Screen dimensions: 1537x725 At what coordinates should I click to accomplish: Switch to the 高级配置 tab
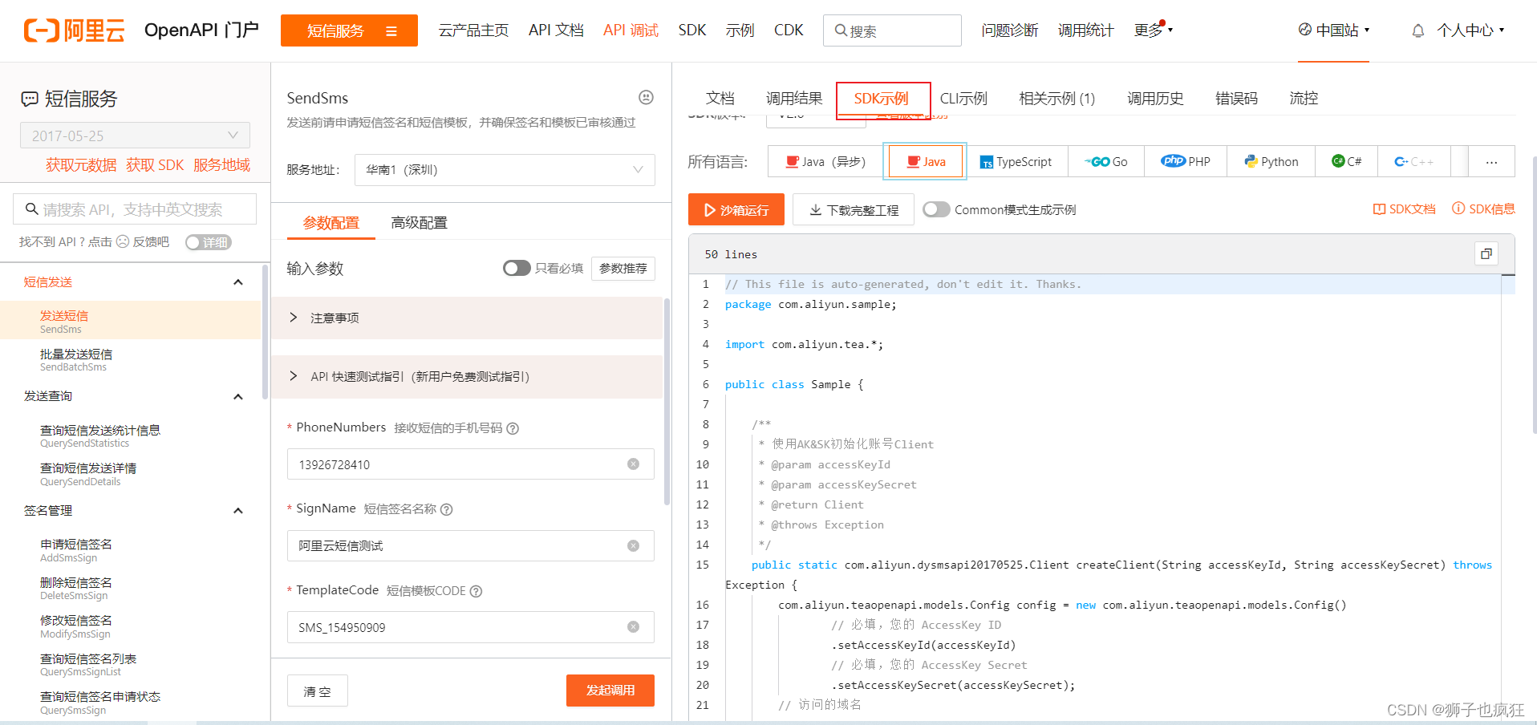coord(419,223)
